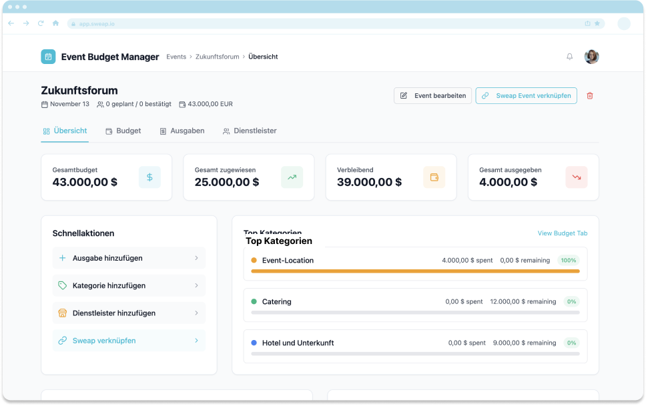Click the browser reload icon
The width and height of the screenshot is (646, 406).
point(41,23)
